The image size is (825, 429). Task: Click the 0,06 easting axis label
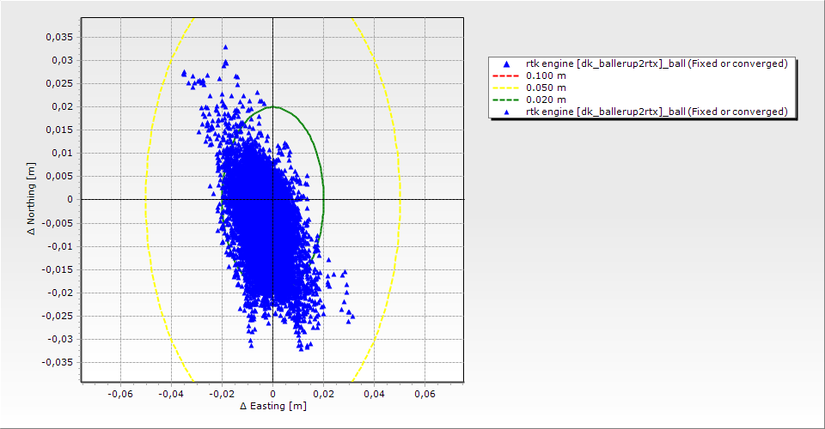[425, 394]
